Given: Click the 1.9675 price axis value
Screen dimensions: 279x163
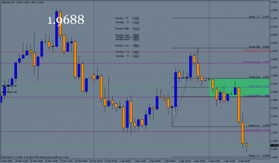Looking at the screenshot, I should (x=274, y=149).
